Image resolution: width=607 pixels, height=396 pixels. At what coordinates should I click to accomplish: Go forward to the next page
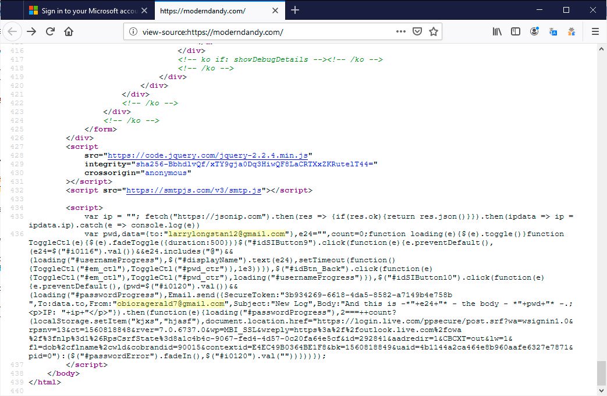click(x=31, y=31)
